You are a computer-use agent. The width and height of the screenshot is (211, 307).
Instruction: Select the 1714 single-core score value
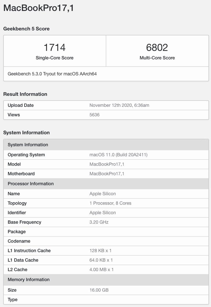(x=54, y=47)
